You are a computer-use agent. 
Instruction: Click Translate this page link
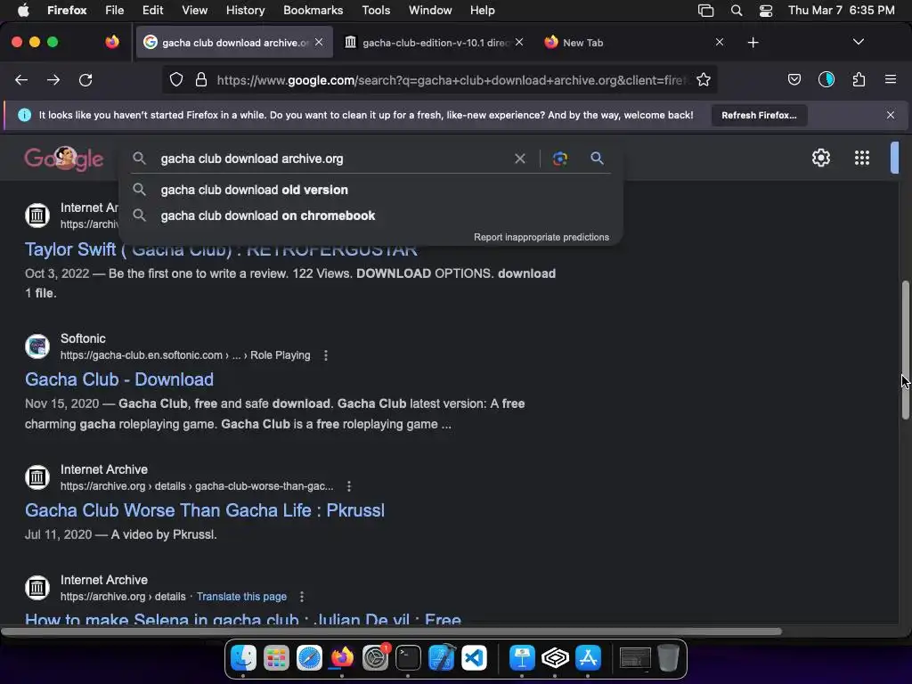pos(241,597)
